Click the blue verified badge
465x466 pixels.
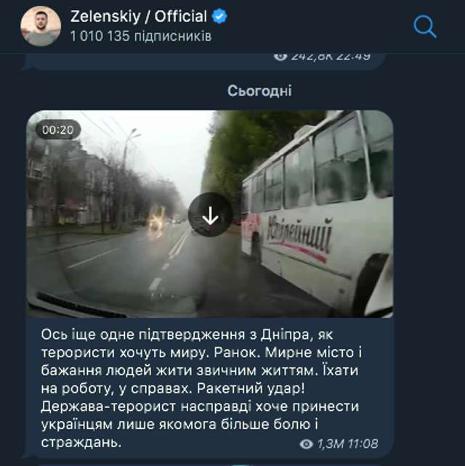(219, 17)
